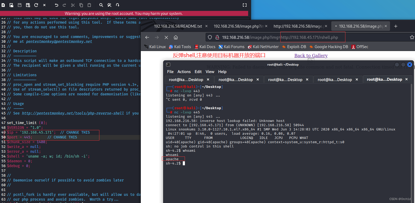
Task: Close the current document with the X toolbar icon
Action: click(44, 5)
